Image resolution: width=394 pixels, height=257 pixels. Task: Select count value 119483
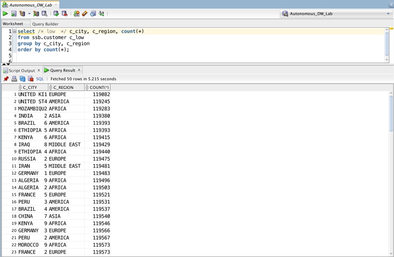click(x=98, y=173)
